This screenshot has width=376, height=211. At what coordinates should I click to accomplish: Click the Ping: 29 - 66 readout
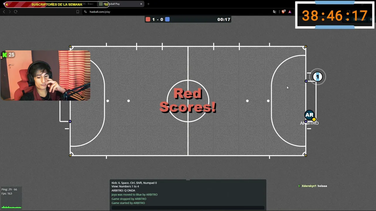coord(9,189)
